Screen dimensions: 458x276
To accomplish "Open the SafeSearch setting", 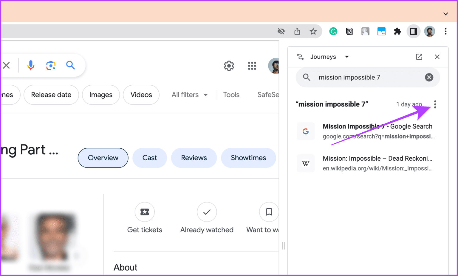I will [x=268, y=95].
